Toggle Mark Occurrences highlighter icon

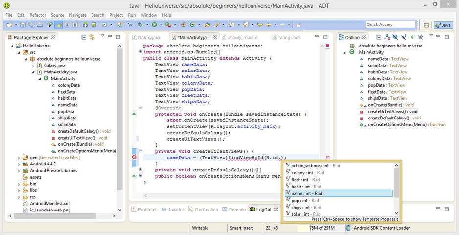pyautogui.click(x=59, y=25)
